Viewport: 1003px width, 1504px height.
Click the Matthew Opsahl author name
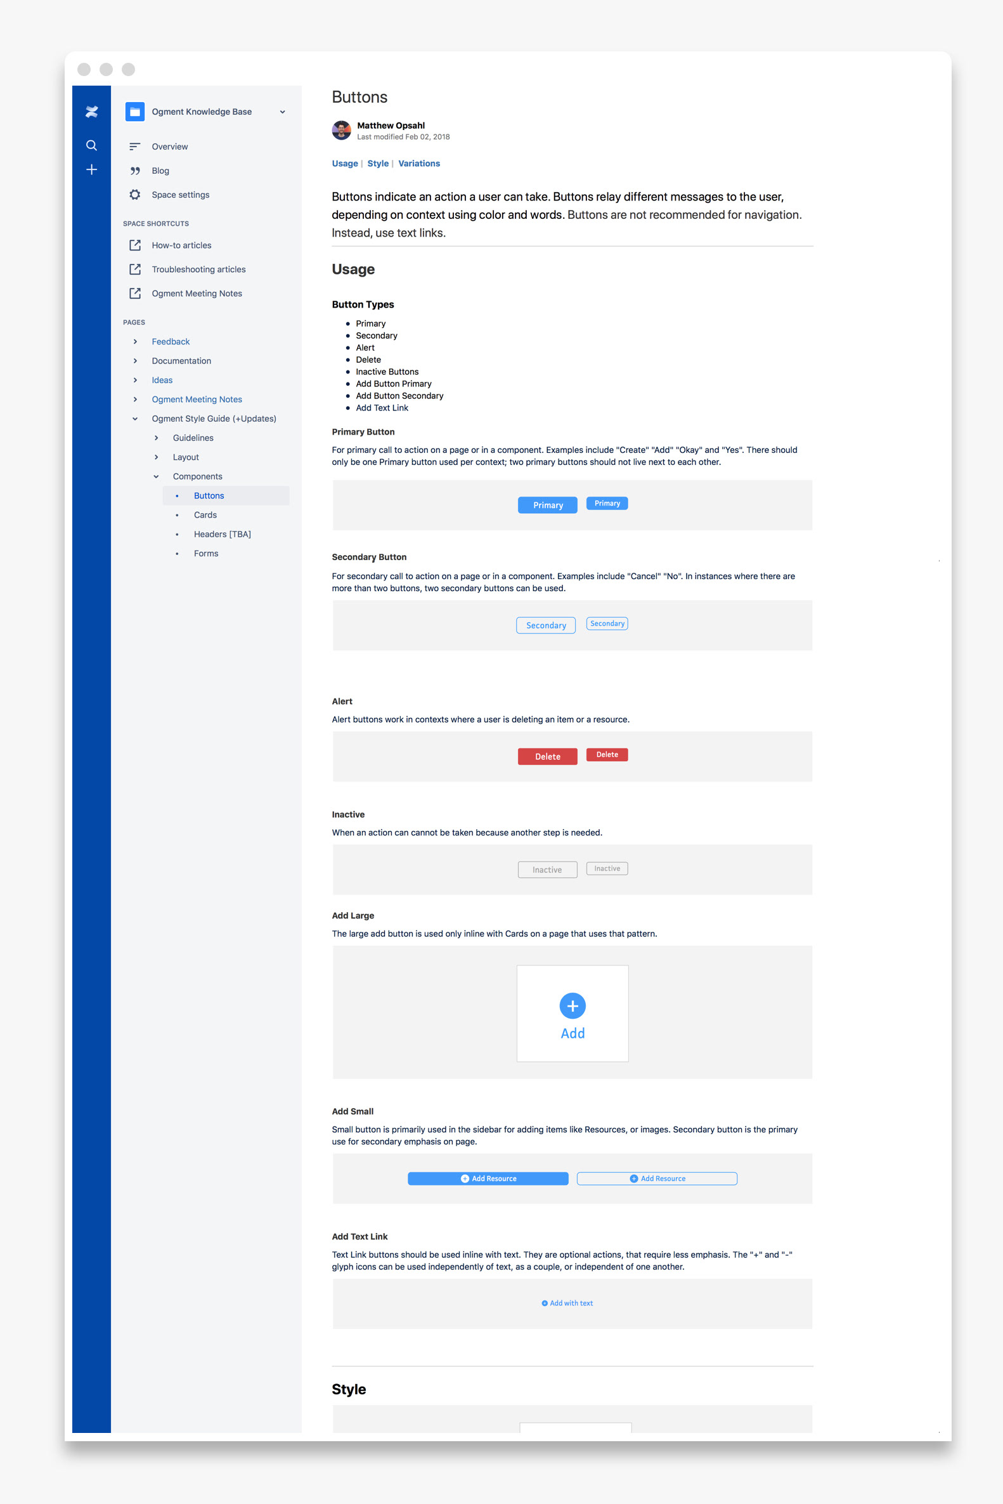click(x=391, y=126)
